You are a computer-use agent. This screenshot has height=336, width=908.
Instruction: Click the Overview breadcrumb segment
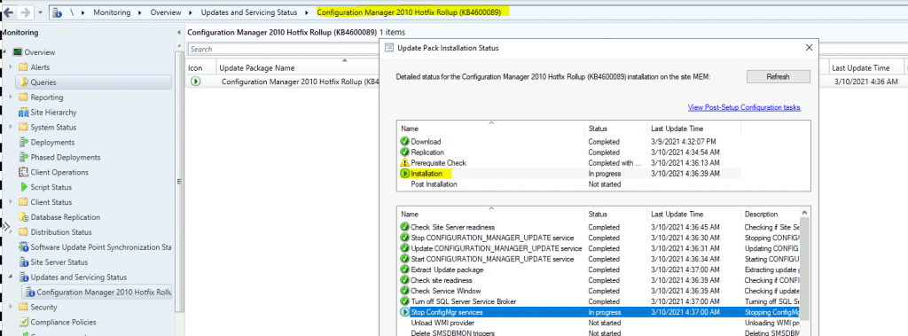(x=166, y=12)
